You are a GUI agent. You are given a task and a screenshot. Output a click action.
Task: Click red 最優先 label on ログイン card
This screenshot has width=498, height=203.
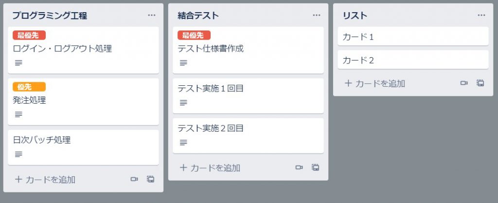coord(29,35)
